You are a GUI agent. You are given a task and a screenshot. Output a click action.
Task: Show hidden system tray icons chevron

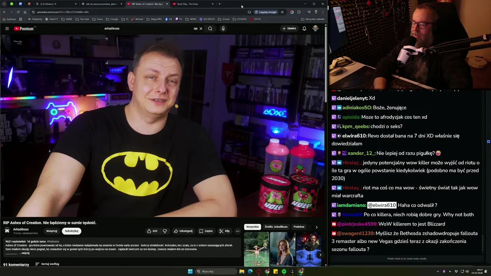pyautogui.click(x=438, y=271)
